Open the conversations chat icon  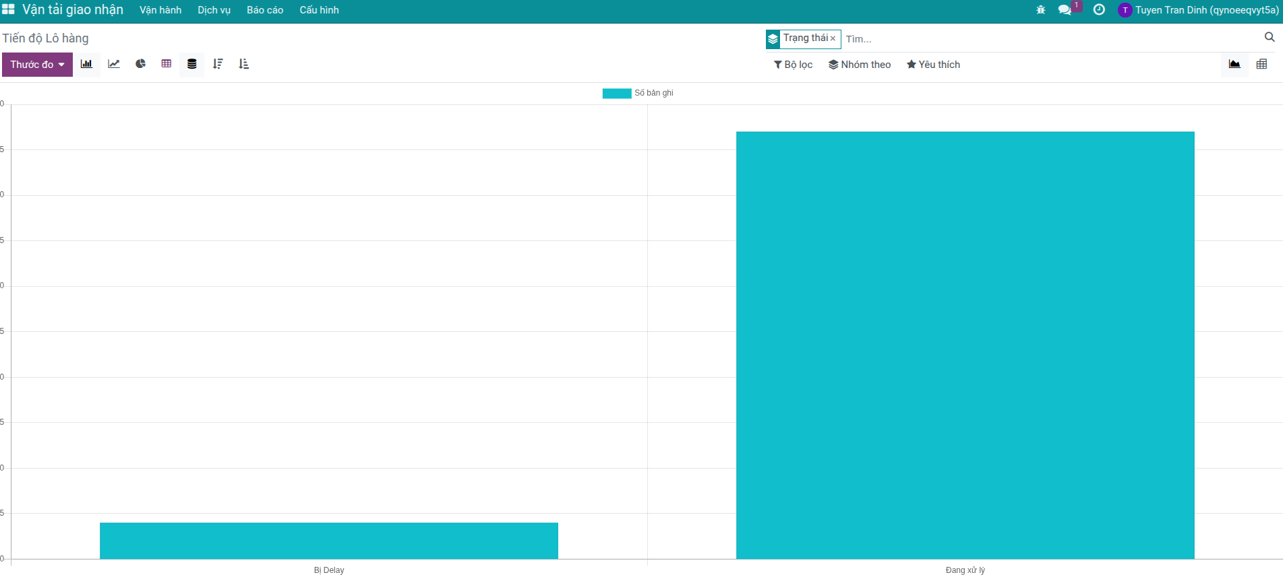[x=1065, y=10]
